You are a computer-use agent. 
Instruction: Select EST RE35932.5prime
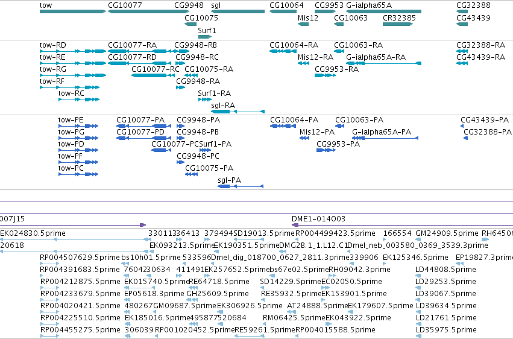(263, 300)
